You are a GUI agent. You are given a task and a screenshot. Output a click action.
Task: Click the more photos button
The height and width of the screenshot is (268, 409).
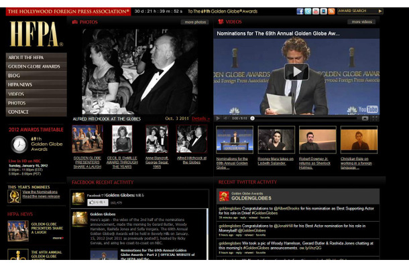(x=195, y=22)
